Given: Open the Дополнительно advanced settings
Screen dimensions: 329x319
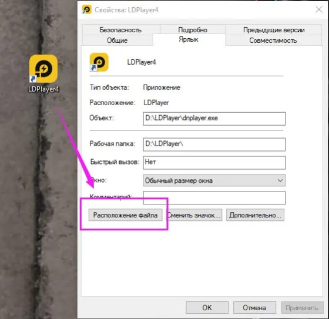Looking at the screenshot, I should pyautogui.click(x=255, y=215).
